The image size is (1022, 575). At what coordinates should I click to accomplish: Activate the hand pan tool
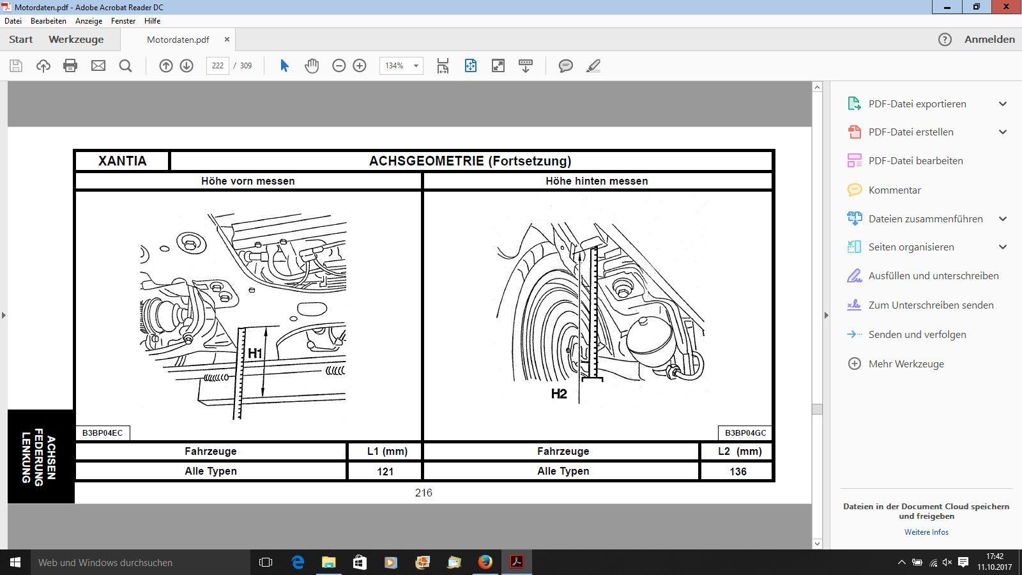click(x=312, y=66)
